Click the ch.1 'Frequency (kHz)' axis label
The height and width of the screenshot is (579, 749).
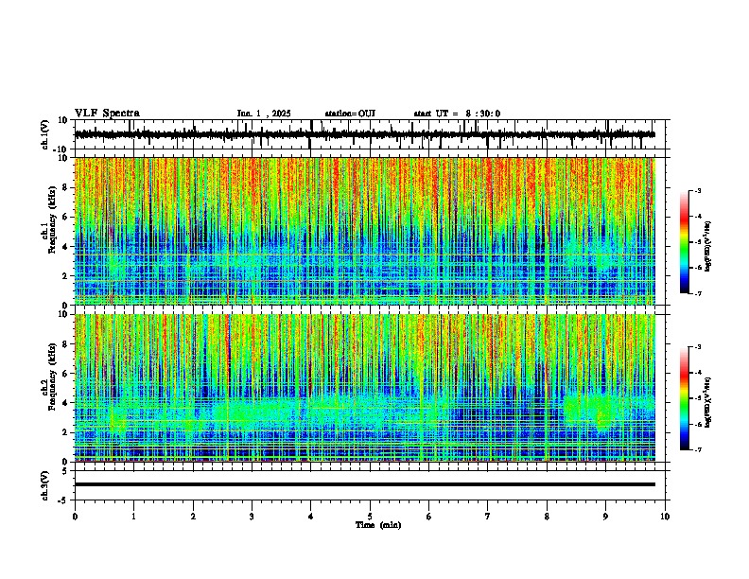point(52,220)
